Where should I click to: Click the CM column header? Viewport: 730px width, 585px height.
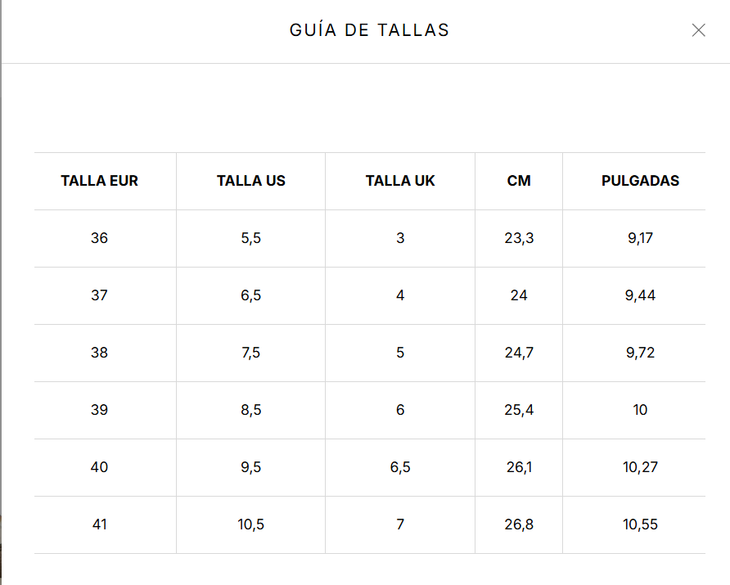coord(519,181)
